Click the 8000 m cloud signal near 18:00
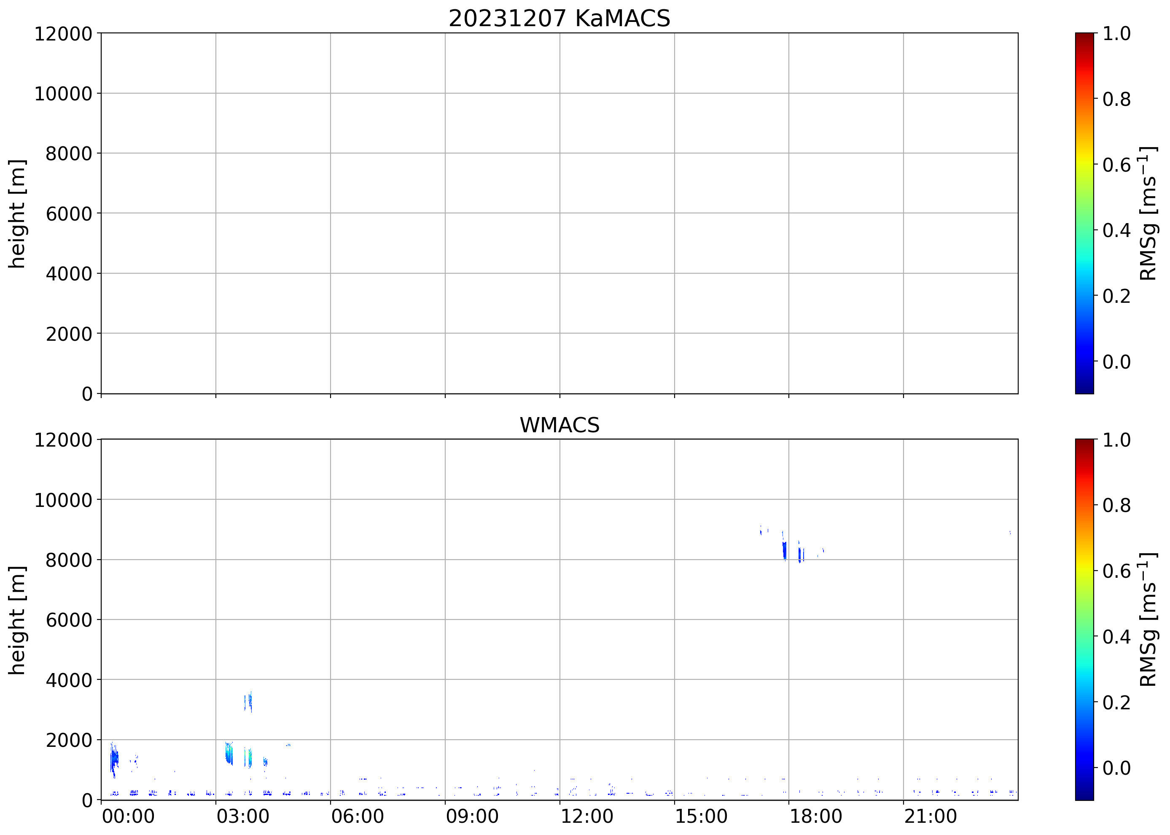This screenshot has height=835, width=1170. [785, 551]
